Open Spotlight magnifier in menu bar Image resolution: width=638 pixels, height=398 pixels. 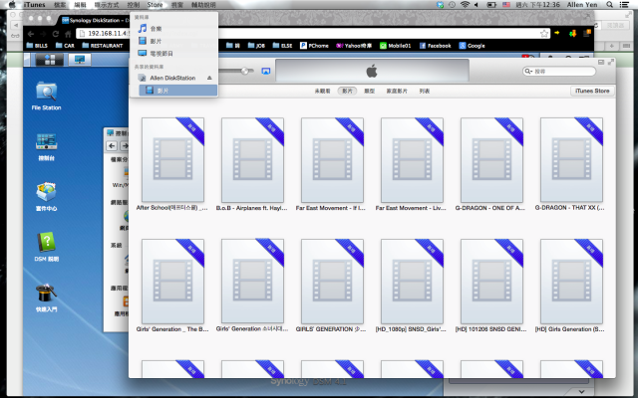609,4
